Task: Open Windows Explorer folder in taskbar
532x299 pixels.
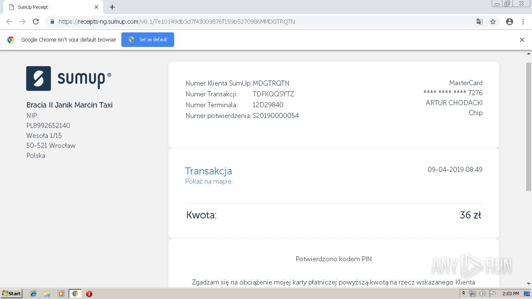Action: [x=47, y=294]
